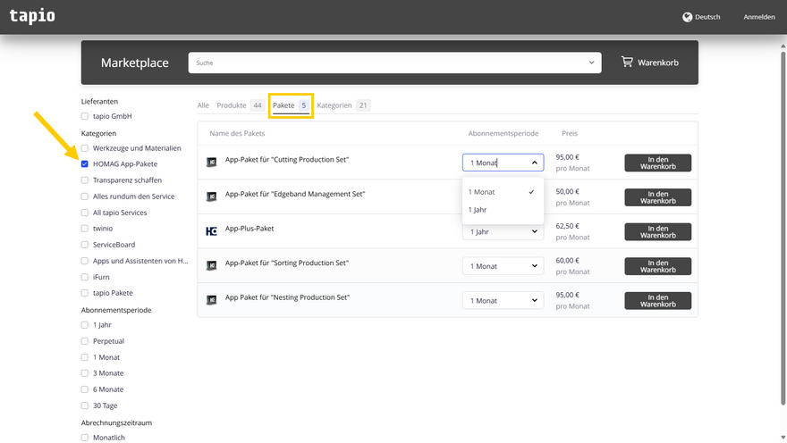Screen dimensions: 787x443
Task: Change language via Deutsch link
Action: click(x=707, y=17)
